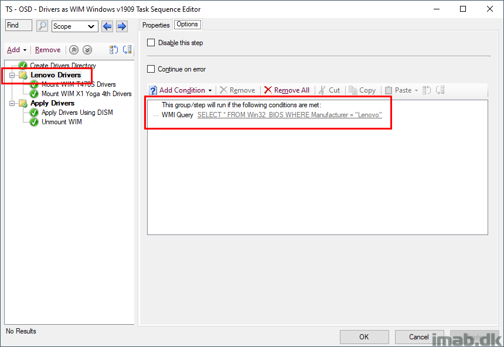Toggle Continue on error checkbox
Screen dimensions: 504x347
151,69
